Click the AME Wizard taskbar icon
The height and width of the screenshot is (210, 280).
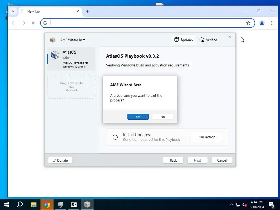pyautogui.click(x=87, y=205)
